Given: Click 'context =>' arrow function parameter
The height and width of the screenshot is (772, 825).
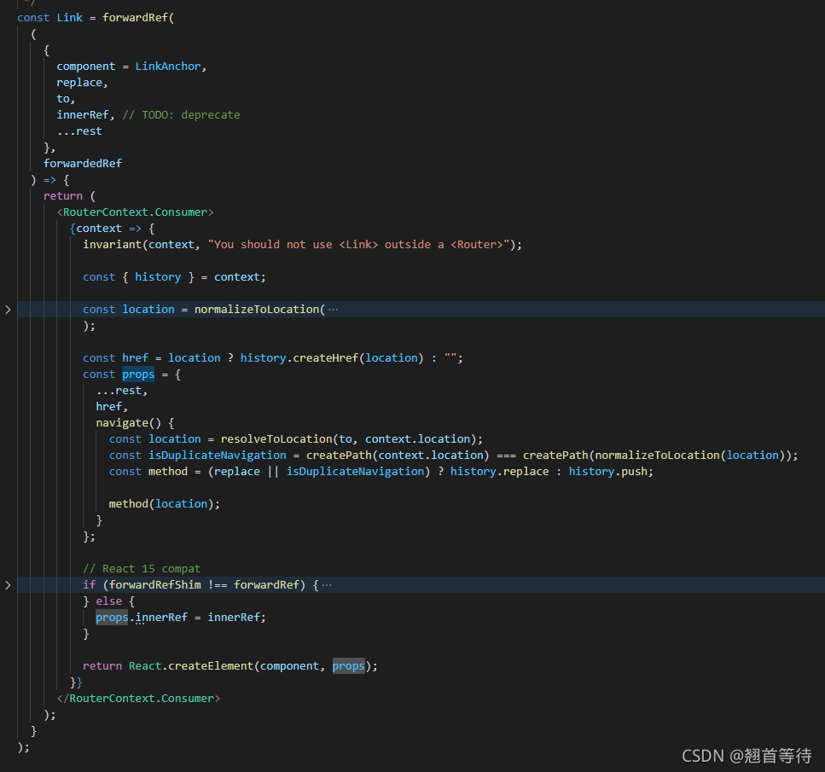Looking at the screenshot, I should tap(109, 229).
